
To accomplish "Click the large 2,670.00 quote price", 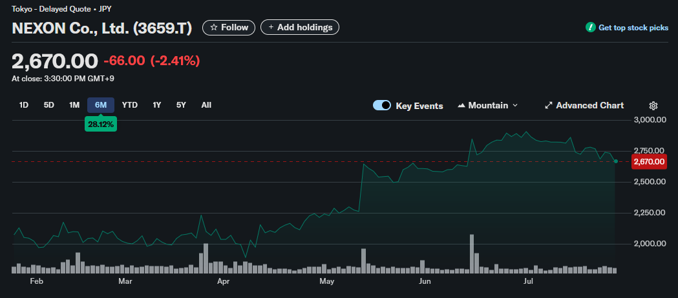I will 55,61.
